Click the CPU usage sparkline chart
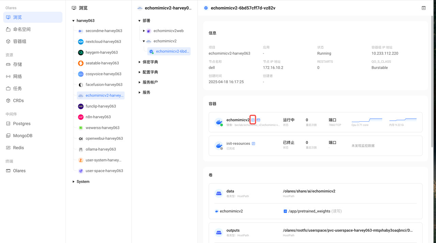The image size is (436, 243). [x=367, y=120]
